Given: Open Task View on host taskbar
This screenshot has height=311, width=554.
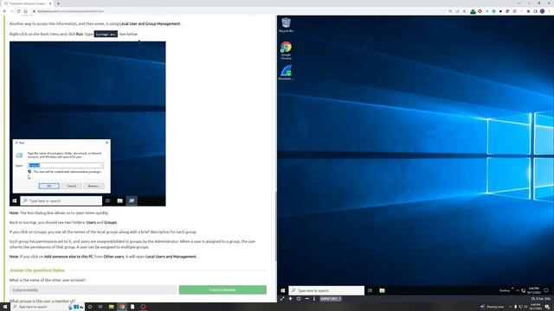Looking at the screenshot, I should [100, 307].
